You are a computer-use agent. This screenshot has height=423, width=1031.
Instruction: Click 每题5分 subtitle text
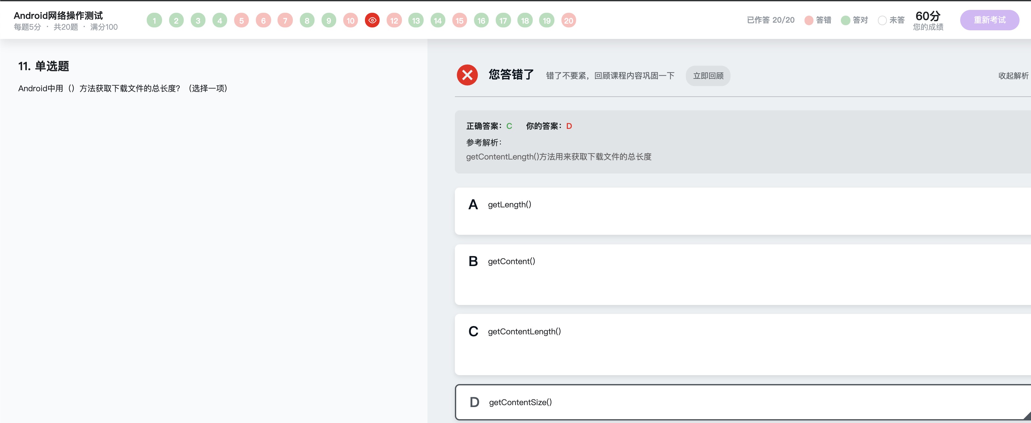[27, 27]
